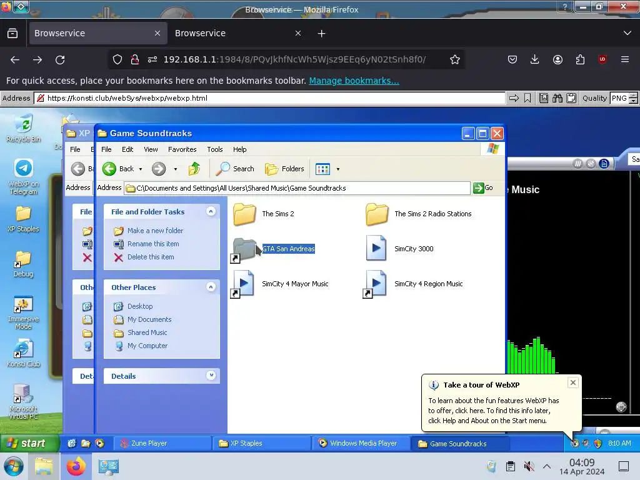
Task: Click the Manage bookmarks link
Action: [x=354, y=81]
